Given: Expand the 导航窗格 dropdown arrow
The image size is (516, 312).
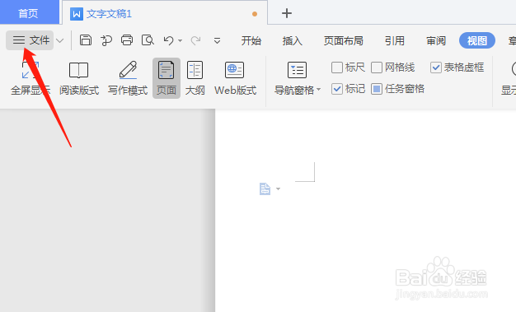Looking at the screenshot, I should click(x=318, y=89).
